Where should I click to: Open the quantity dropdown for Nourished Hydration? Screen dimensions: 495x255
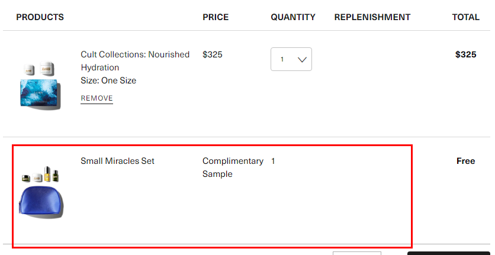click(291, 59)
